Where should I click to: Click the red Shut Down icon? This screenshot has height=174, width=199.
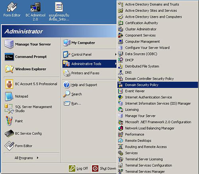coord(95,168)
